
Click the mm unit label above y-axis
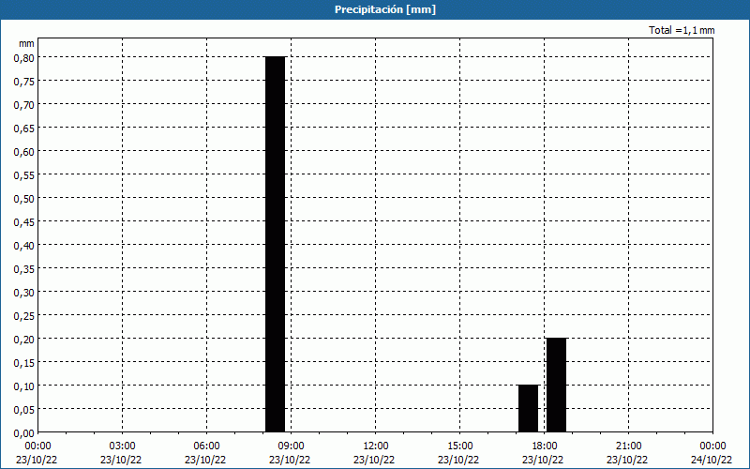tap(26, 43)
